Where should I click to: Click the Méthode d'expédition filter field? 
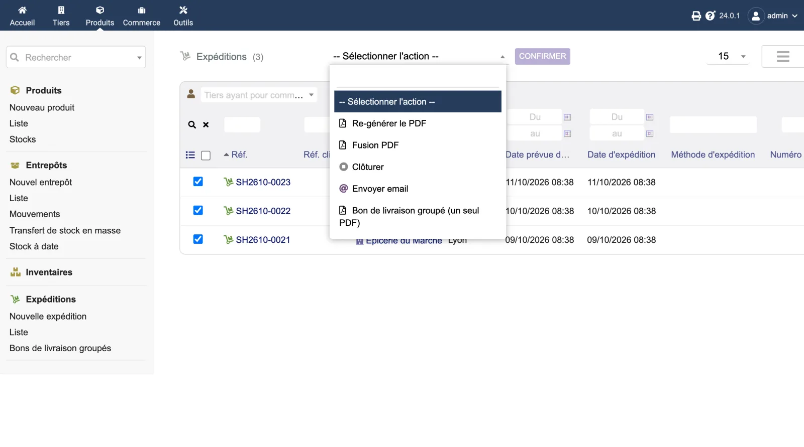click(x=713, y=125)
